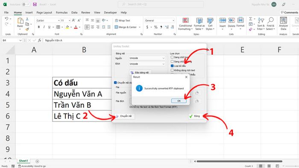
Task: Check the 'Không dùng rich text' checkbox
Action: [172, 70]
